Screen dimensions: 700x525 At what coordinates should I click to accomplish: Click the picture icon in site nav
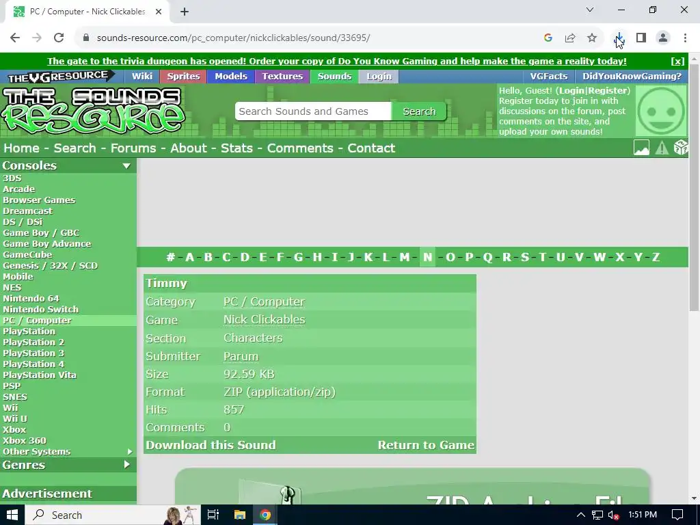(641, 148)
